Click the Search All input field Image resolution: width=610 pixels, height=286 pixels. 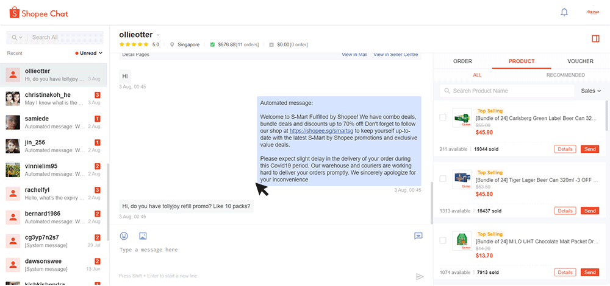(x=65, y=38)
